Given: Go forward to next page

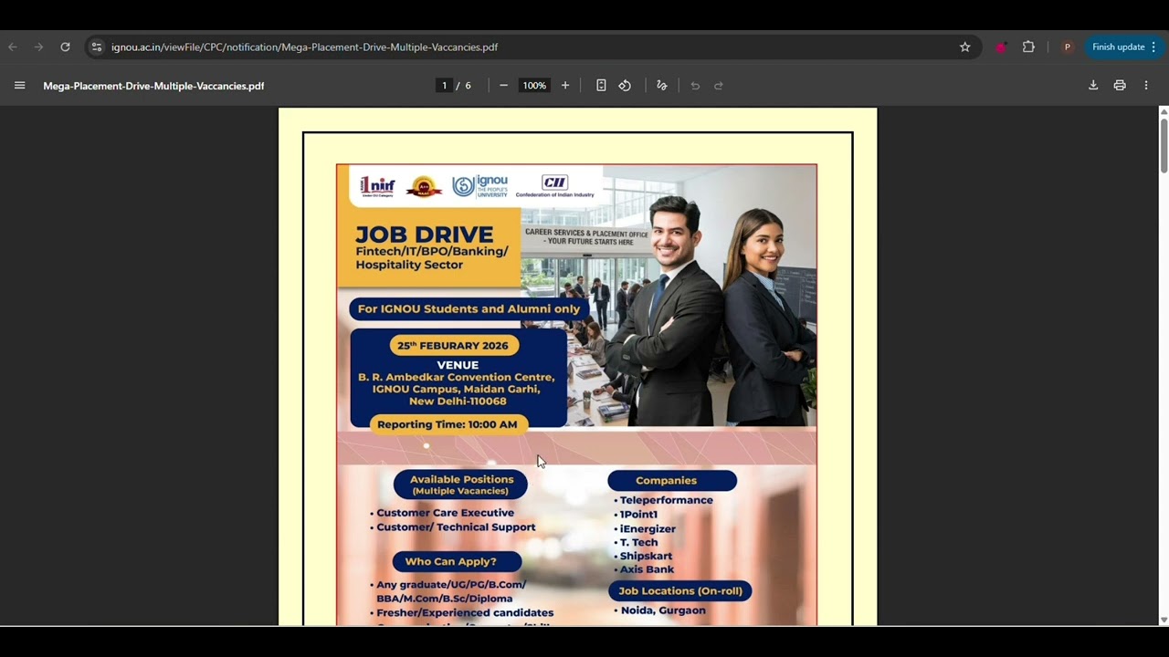Looking at the screenshot, I should coord(38,47).
